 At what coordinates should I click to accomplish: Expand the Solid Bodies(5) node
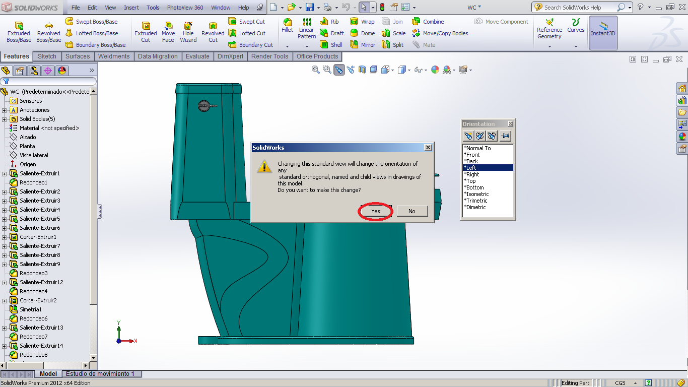click(x=5, y=119)
